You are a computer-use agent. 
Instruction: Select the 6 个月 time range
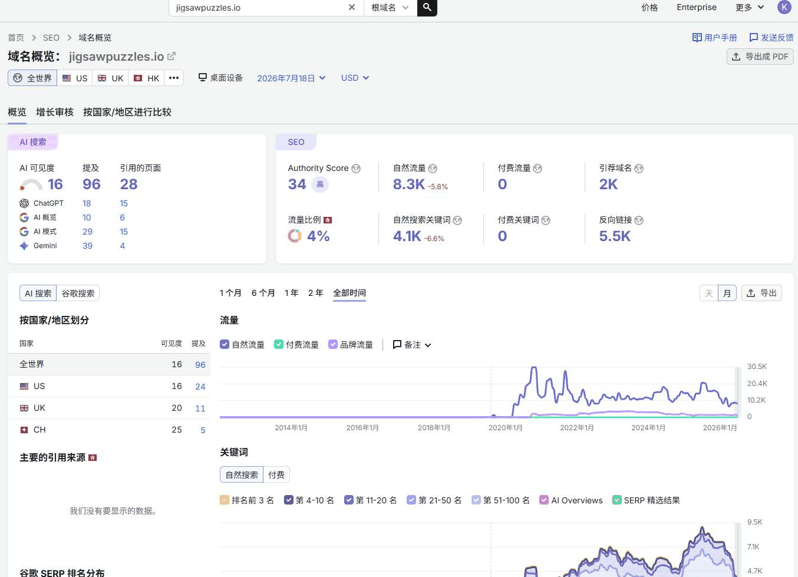(263, 293)
